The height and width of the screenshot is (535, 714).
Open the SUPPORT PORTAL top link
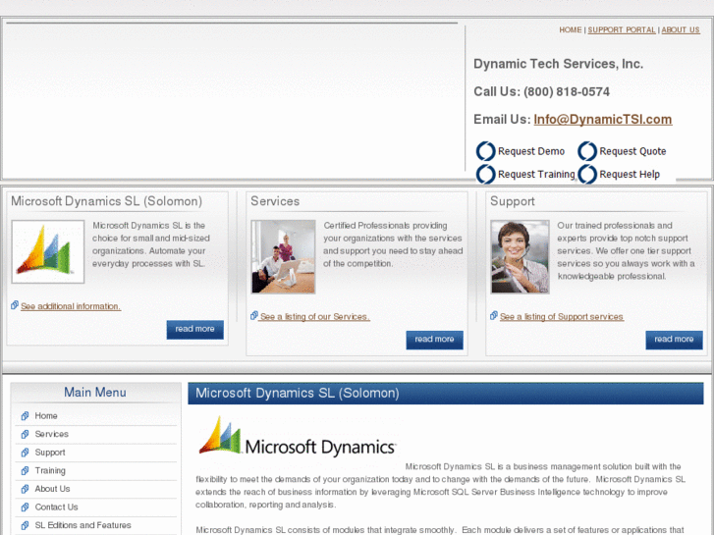point(622,29)
